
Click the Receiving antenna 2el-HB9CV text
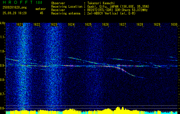click(x=111, y=13)
